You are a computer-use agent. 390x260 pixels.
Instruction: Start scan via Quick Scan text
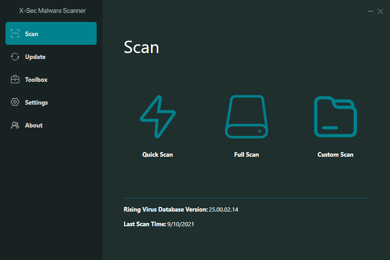click(x=157, y=154)
